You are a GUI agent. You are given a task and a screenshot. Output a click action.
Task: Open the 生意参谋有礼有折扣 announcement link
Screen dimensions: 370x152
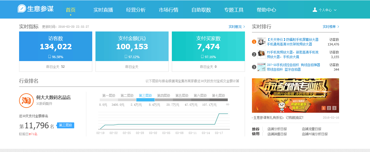coord(278,118)
